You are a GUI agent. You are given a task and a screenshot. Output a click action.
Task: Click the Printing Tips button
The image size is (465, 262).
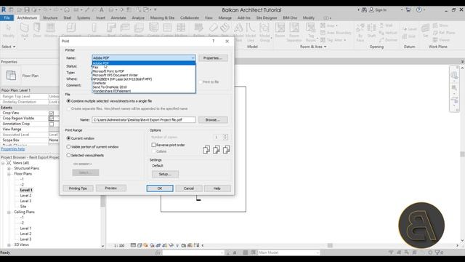pyautogui.click(x=78, y=188)
